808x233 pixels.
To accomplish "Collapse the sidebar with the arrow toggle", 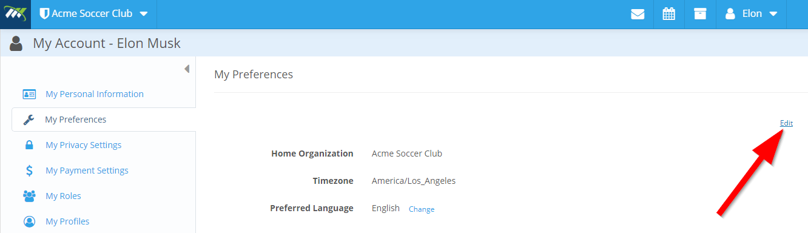I will pyautogui.click(x=187, y=69).
